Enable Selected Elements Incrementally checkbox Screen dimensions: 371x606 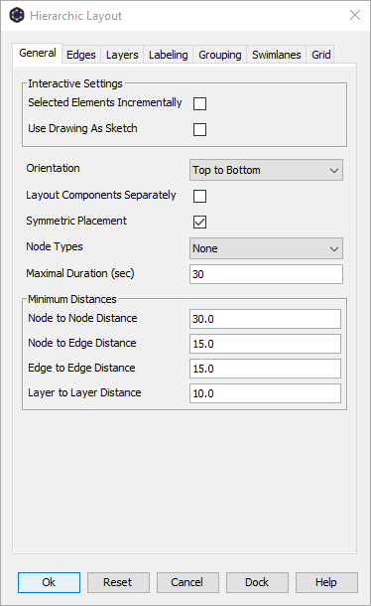click(199, 103)
